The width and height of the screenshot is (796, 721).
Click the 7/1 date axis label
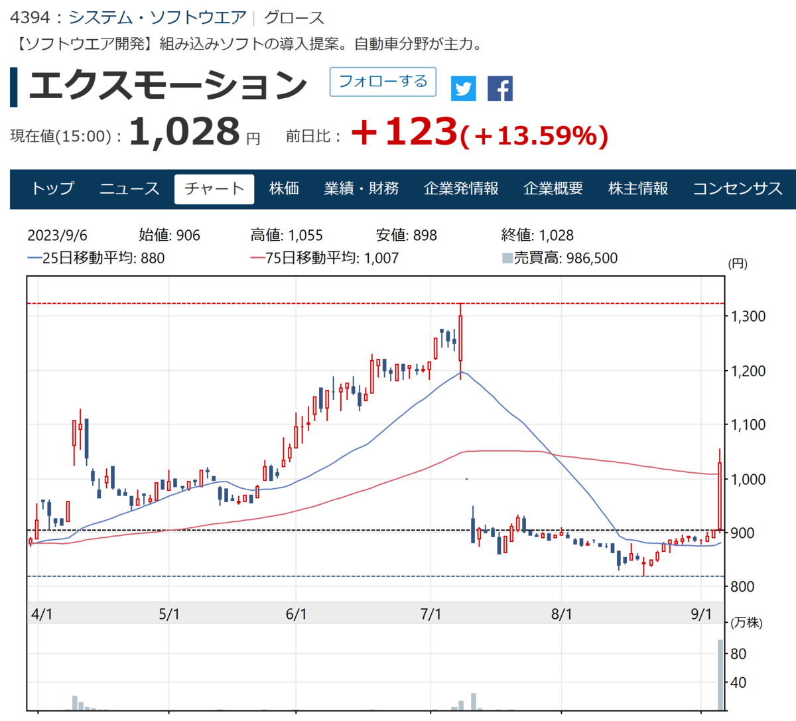[x=431, y=614]
